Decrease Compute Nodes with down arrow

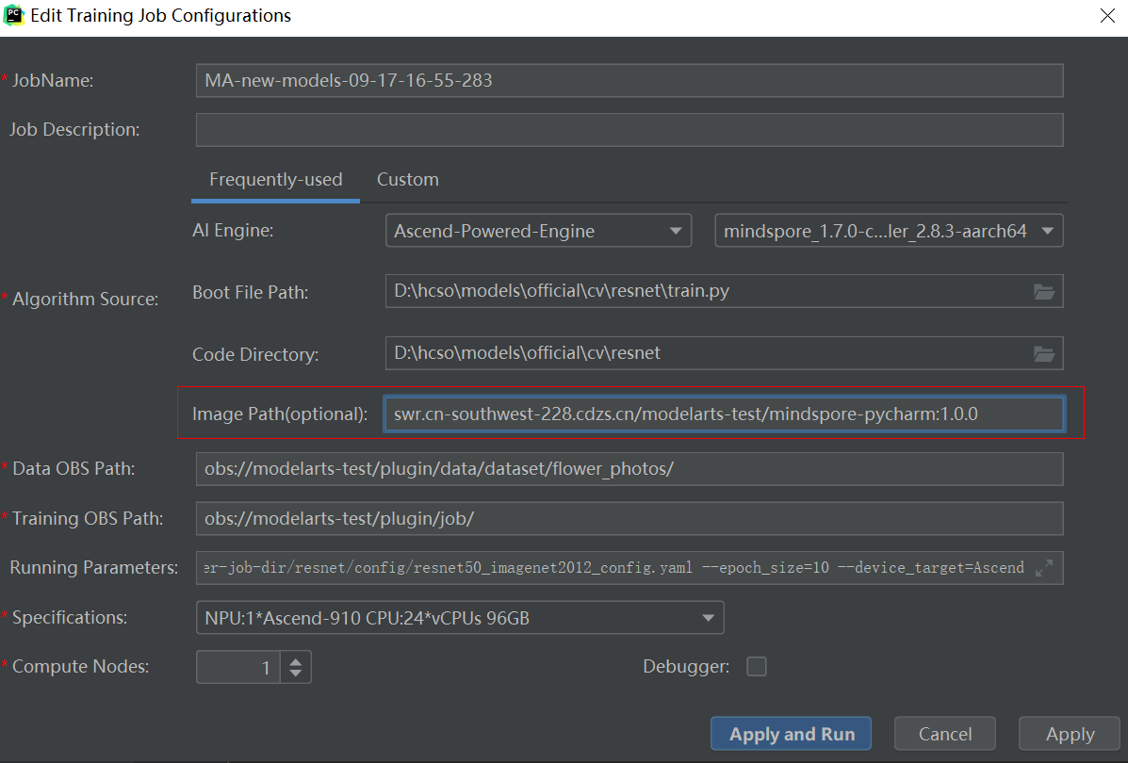296,674
